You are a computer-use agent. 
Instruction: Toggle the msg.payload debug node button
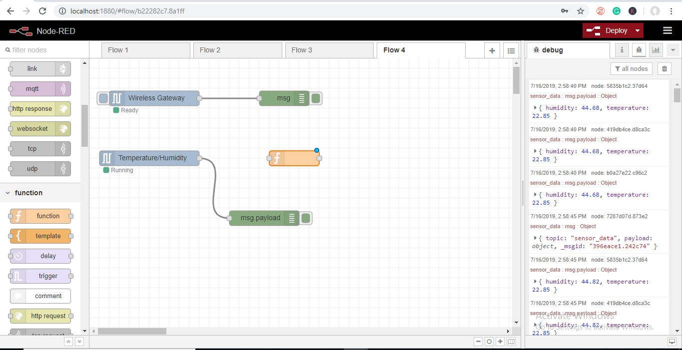coord(306,218)
